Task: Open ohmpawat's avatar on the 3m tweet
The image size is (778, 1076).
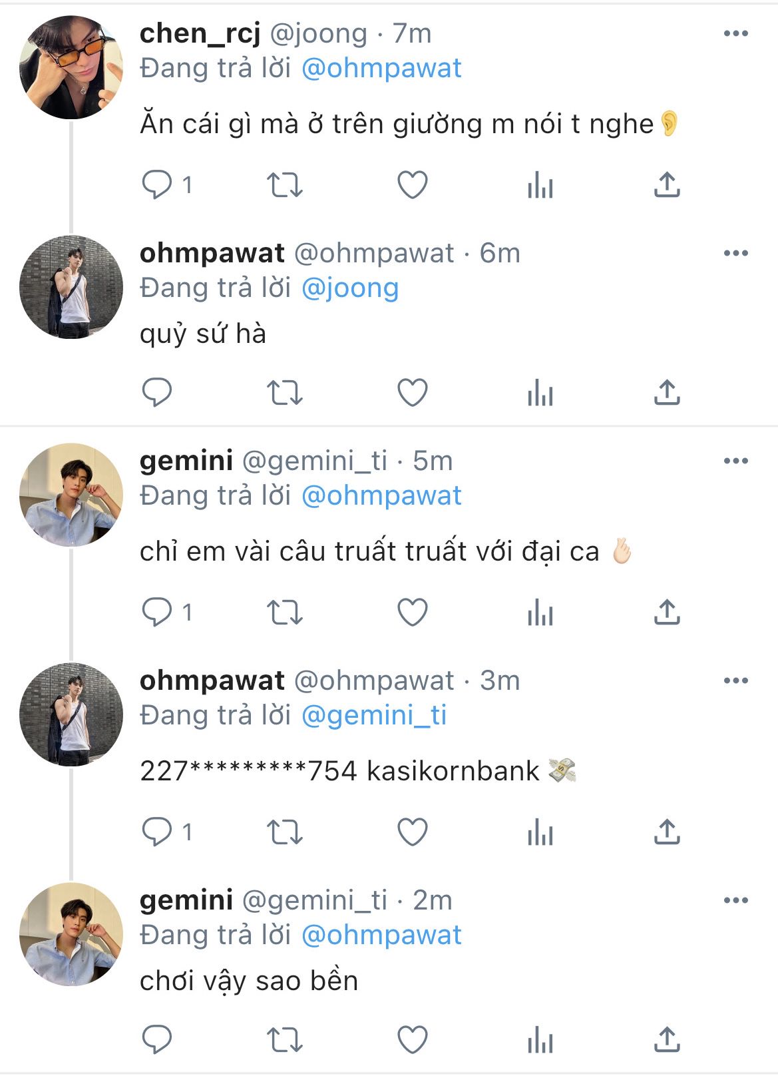Action: [x=71, y=715]
